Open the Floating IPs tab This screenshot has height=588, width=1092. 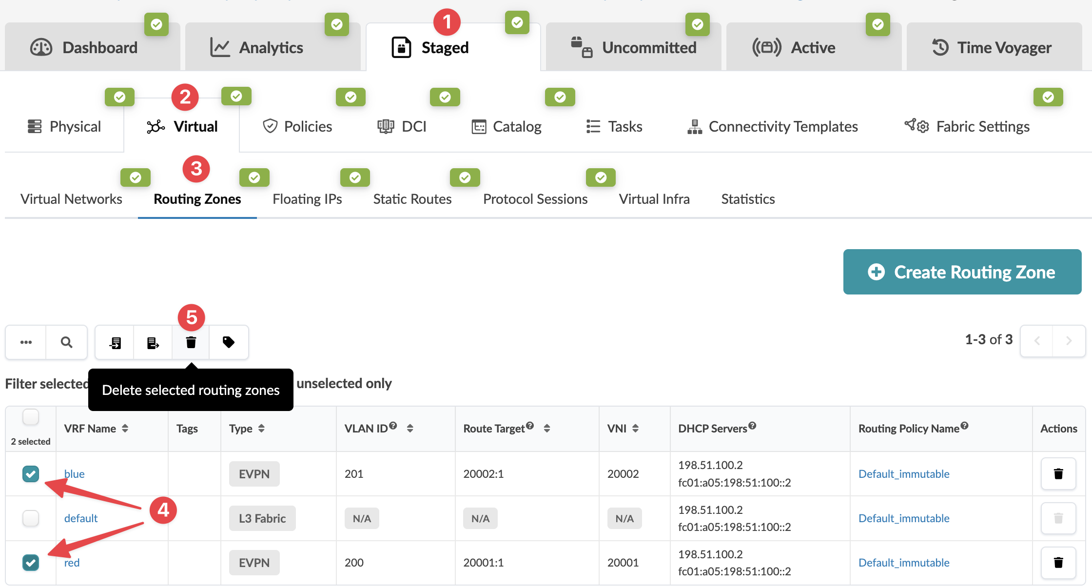pyautogui.click(x=307, y=199)
